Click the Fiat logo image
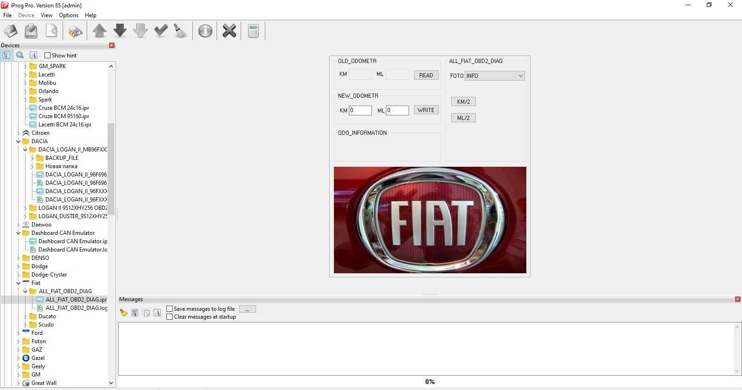The width and height of the screenshot is (742, 390). point(430,220)
